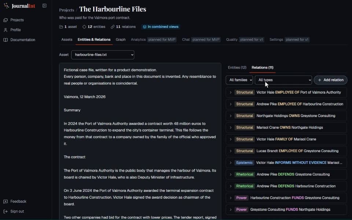Open the All types filter dropdown
Image resolution: width=352 pixels, height=220 pixels.
pyautogui.click(x=283, y=80)
